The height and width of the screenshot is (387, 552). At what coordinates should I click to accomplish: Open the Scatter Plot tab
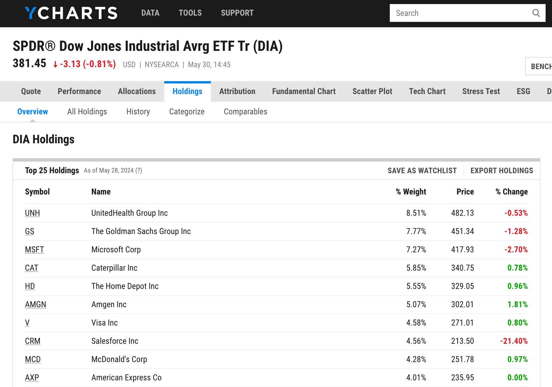[372, 91]
